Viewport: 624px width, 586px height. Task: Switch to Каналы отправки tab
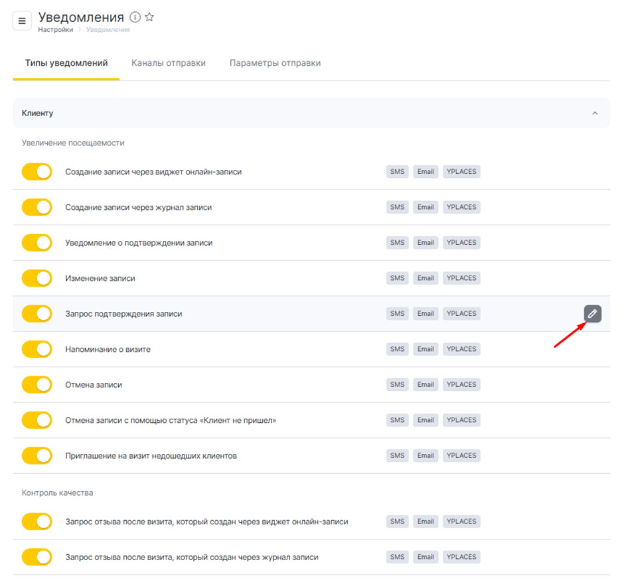pyautogui.click(x=169, y=63)
